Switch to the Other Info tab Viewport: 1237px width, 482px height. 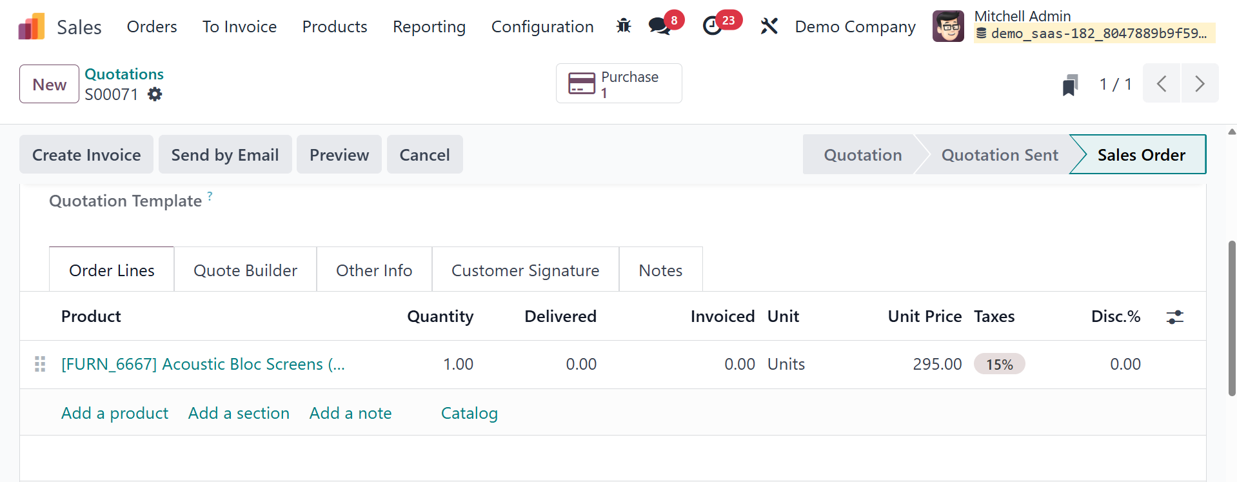point(374,270)
